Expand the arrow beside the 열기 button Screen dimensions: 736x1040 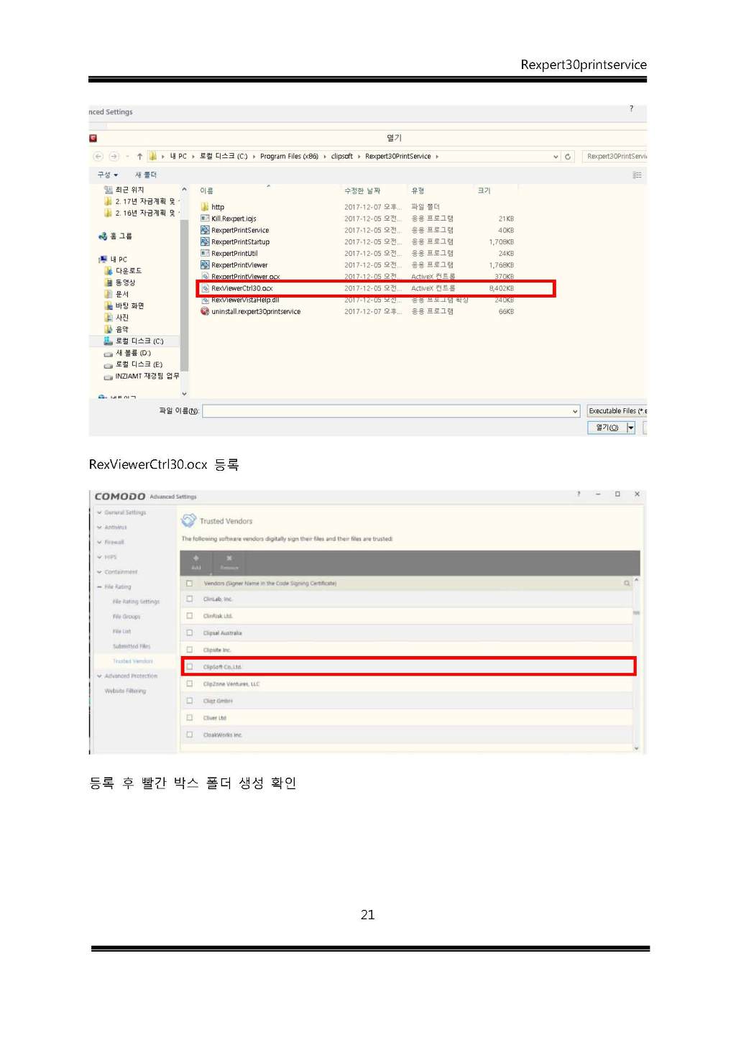pyautogui.click(x=631, y=428)
